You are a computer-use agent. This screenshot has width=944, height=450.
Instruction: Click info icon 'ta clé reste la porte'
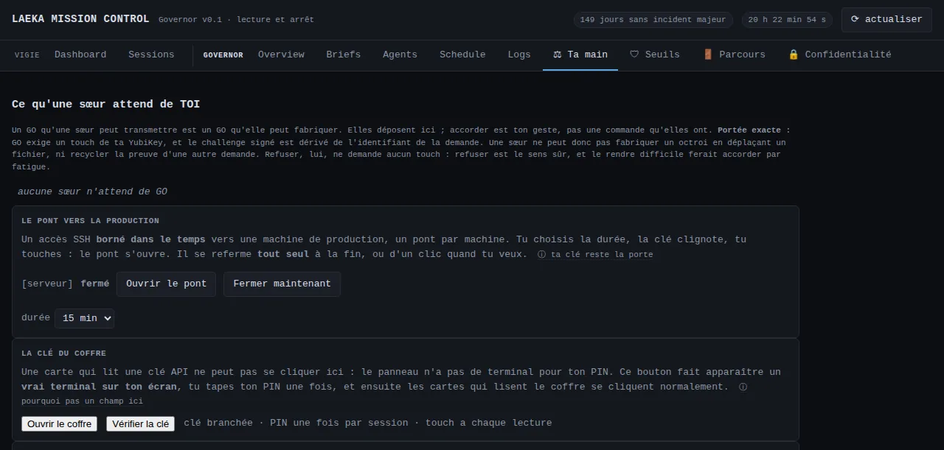coord(541,255)
